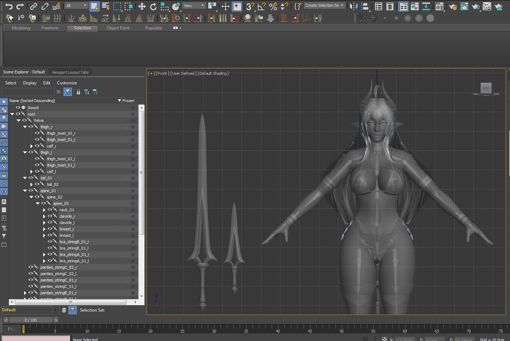Open the Scene Explorer Customize menu
Image resolution: width=510 pixels, height=341 pixels.
[67, 83]
